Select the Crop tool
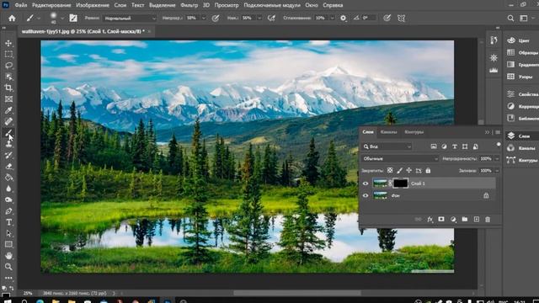 pyautogui.click(x=8, y=88)
